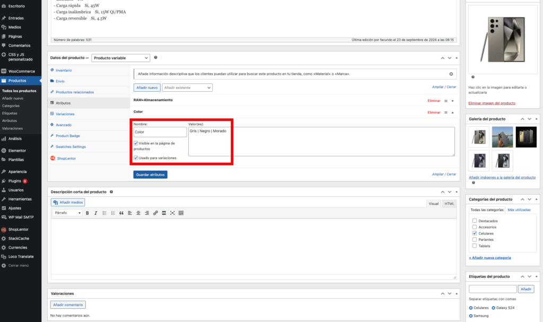Click the first product gallery thumbnail
Viewport: 543px width, 322px height.
478,137
